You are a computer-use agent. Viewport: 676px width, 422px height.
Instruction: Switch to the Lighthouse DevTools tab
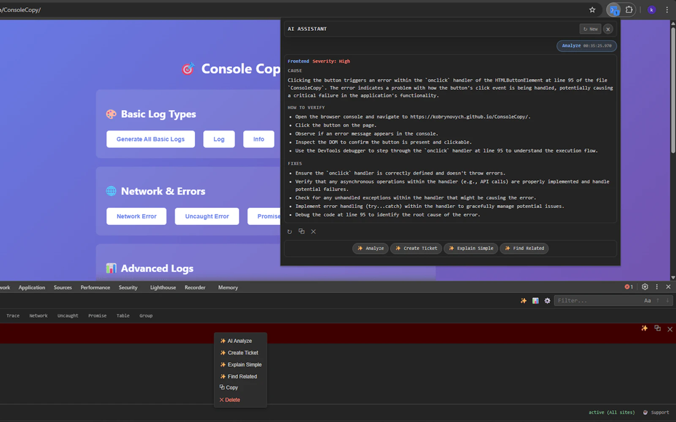point(163,287)
